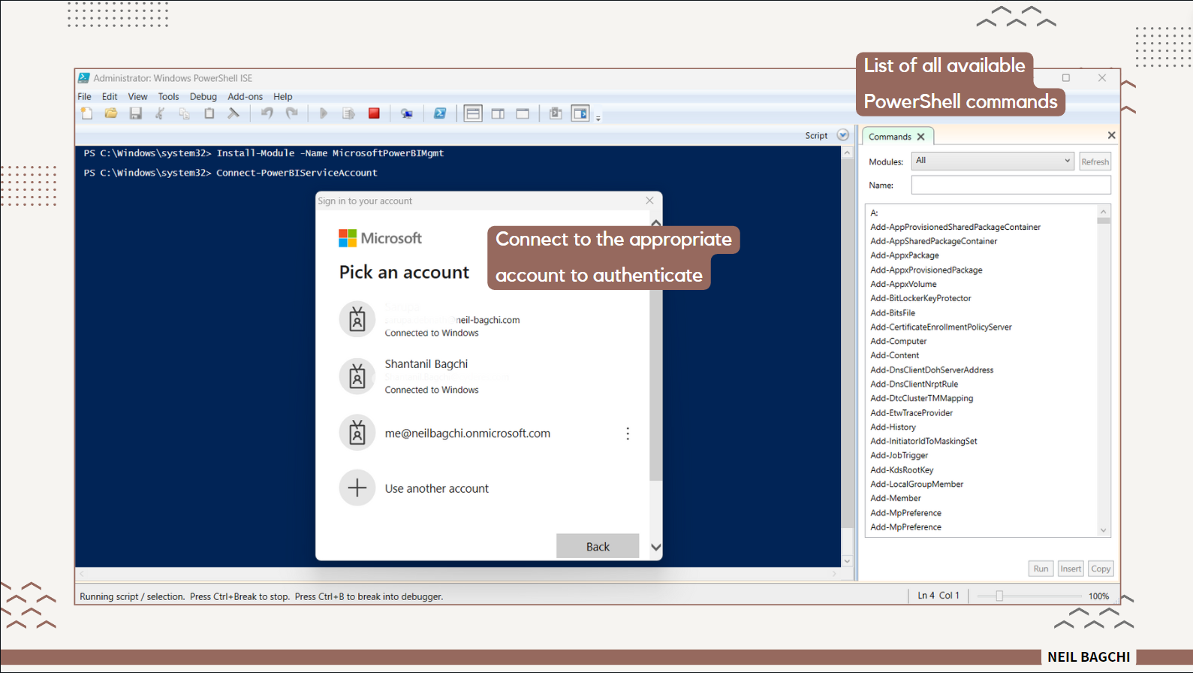
Task: Show script pane maximized layout icon
Action: pos(523,114)
